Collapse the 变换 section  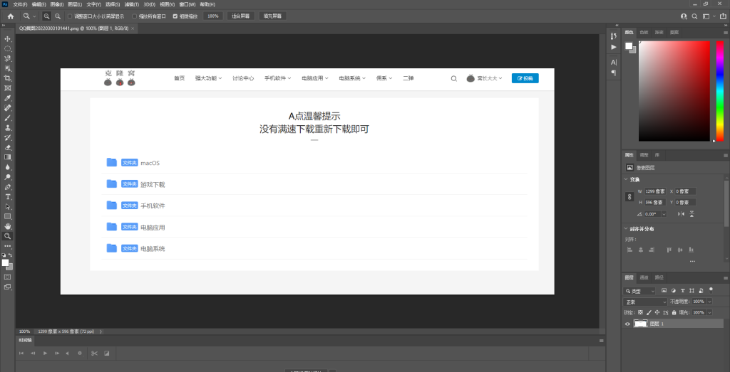click(625, 179)
